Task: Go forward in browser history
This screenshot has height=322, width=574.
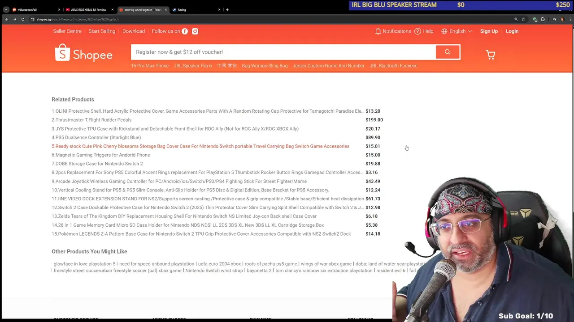Action: pos(14,19)
